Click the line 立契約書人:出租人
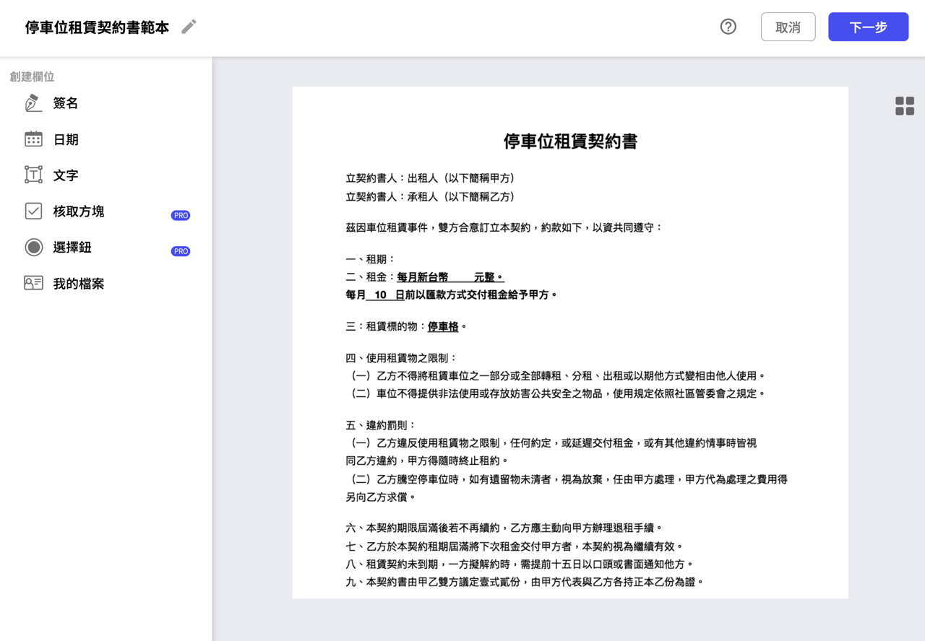 [430, 178]
